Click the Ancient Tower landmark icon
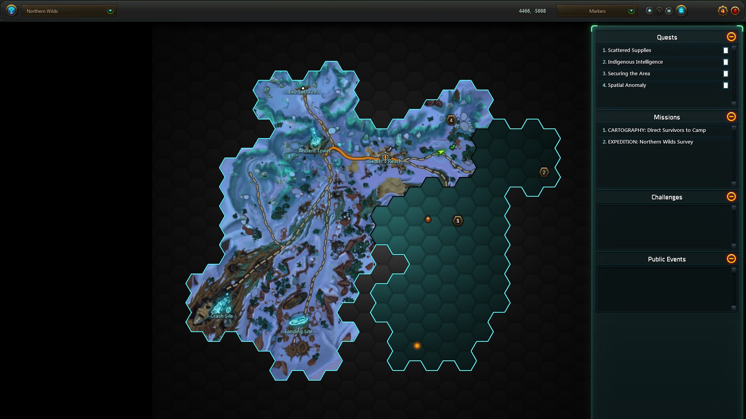 pyautogui.click(x=315, y=137)
